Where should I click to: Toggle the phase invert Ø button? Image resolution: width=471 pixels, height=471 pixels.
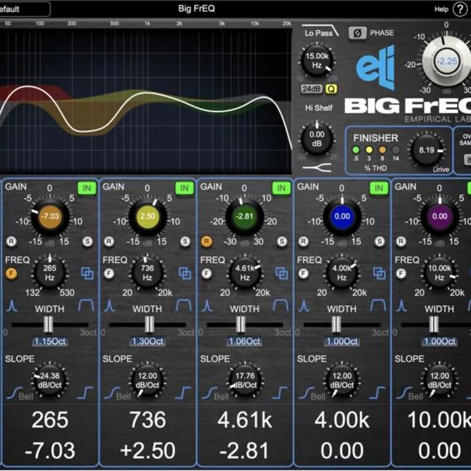click(x=357, y=33)
